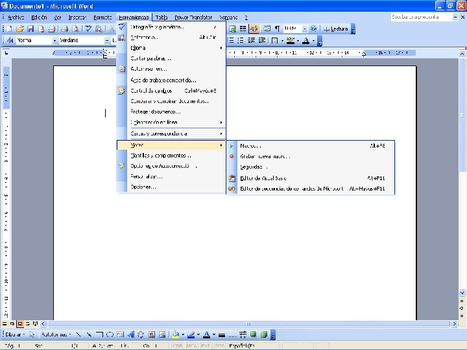Click the Shadow Style icon
Image resolution: width=467 pixels, height=350 pixels.
click(x=253, y=334)
